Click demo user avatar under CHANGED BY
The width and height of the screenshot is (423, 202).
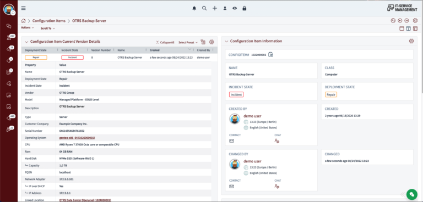click(235, 164)
